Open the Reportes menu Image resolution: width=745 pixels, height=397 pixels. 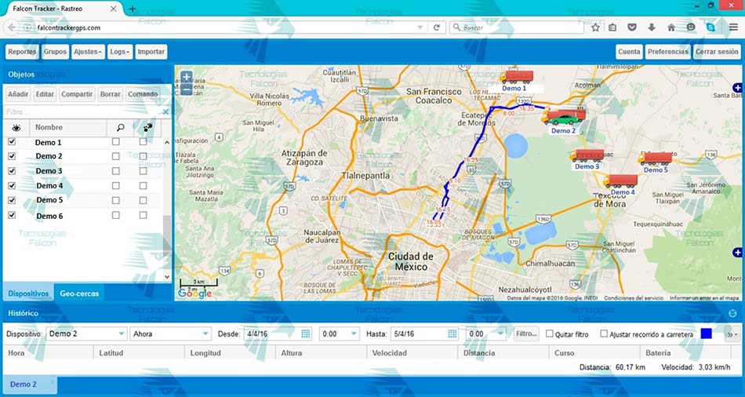click(x=22, y=52)
